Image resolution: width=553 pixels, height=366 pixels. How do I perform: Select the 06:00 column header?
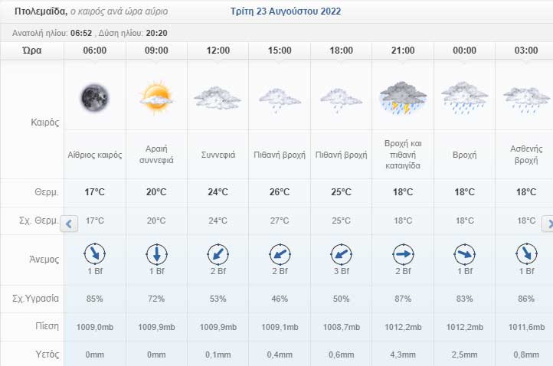[94, 51]
